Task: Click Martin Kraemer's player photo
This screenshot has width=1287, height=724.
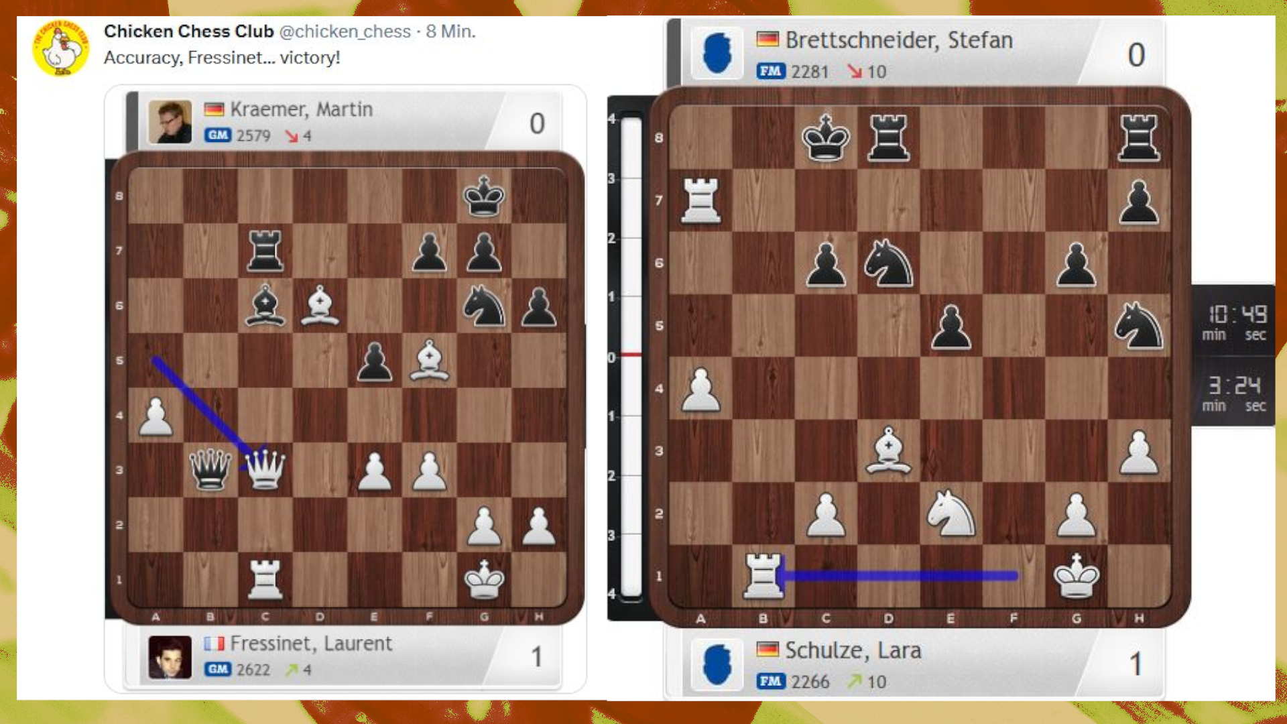Action: pyautogui.click(x=170, y=122)
